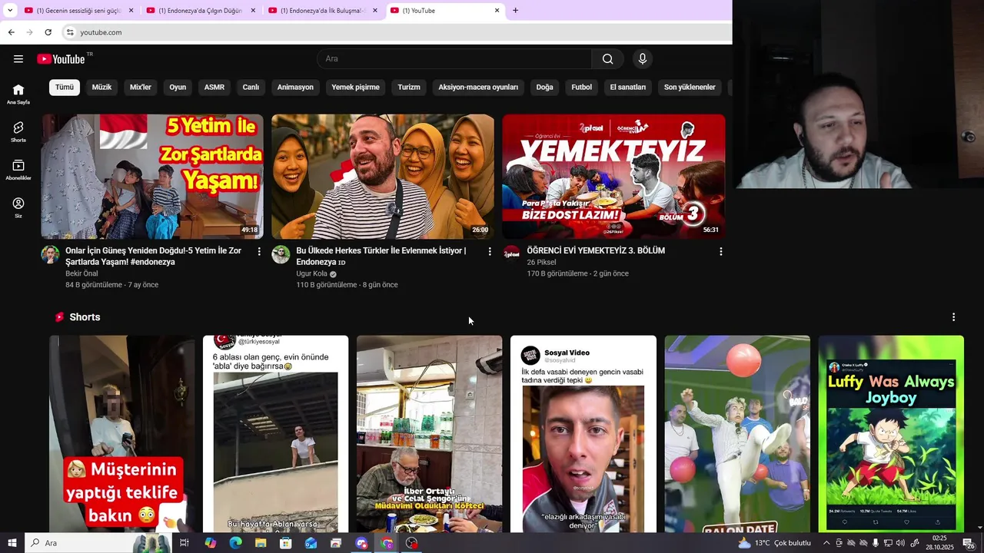Click the YouTube search Ara field
The image size is (984, 553).
tap(454, 59)
